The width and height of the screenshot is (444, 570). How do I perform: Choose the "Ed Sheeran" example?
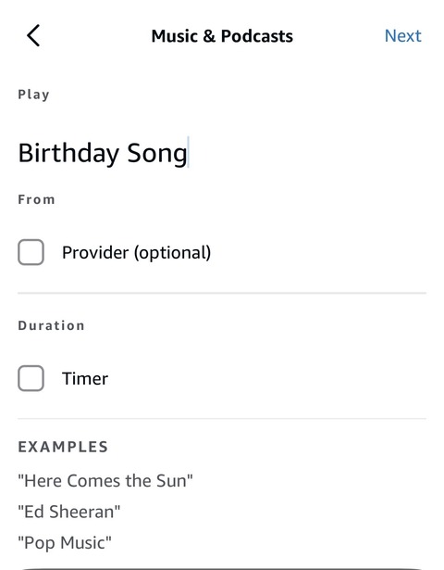pyautogui.click(x=69, y=512)
